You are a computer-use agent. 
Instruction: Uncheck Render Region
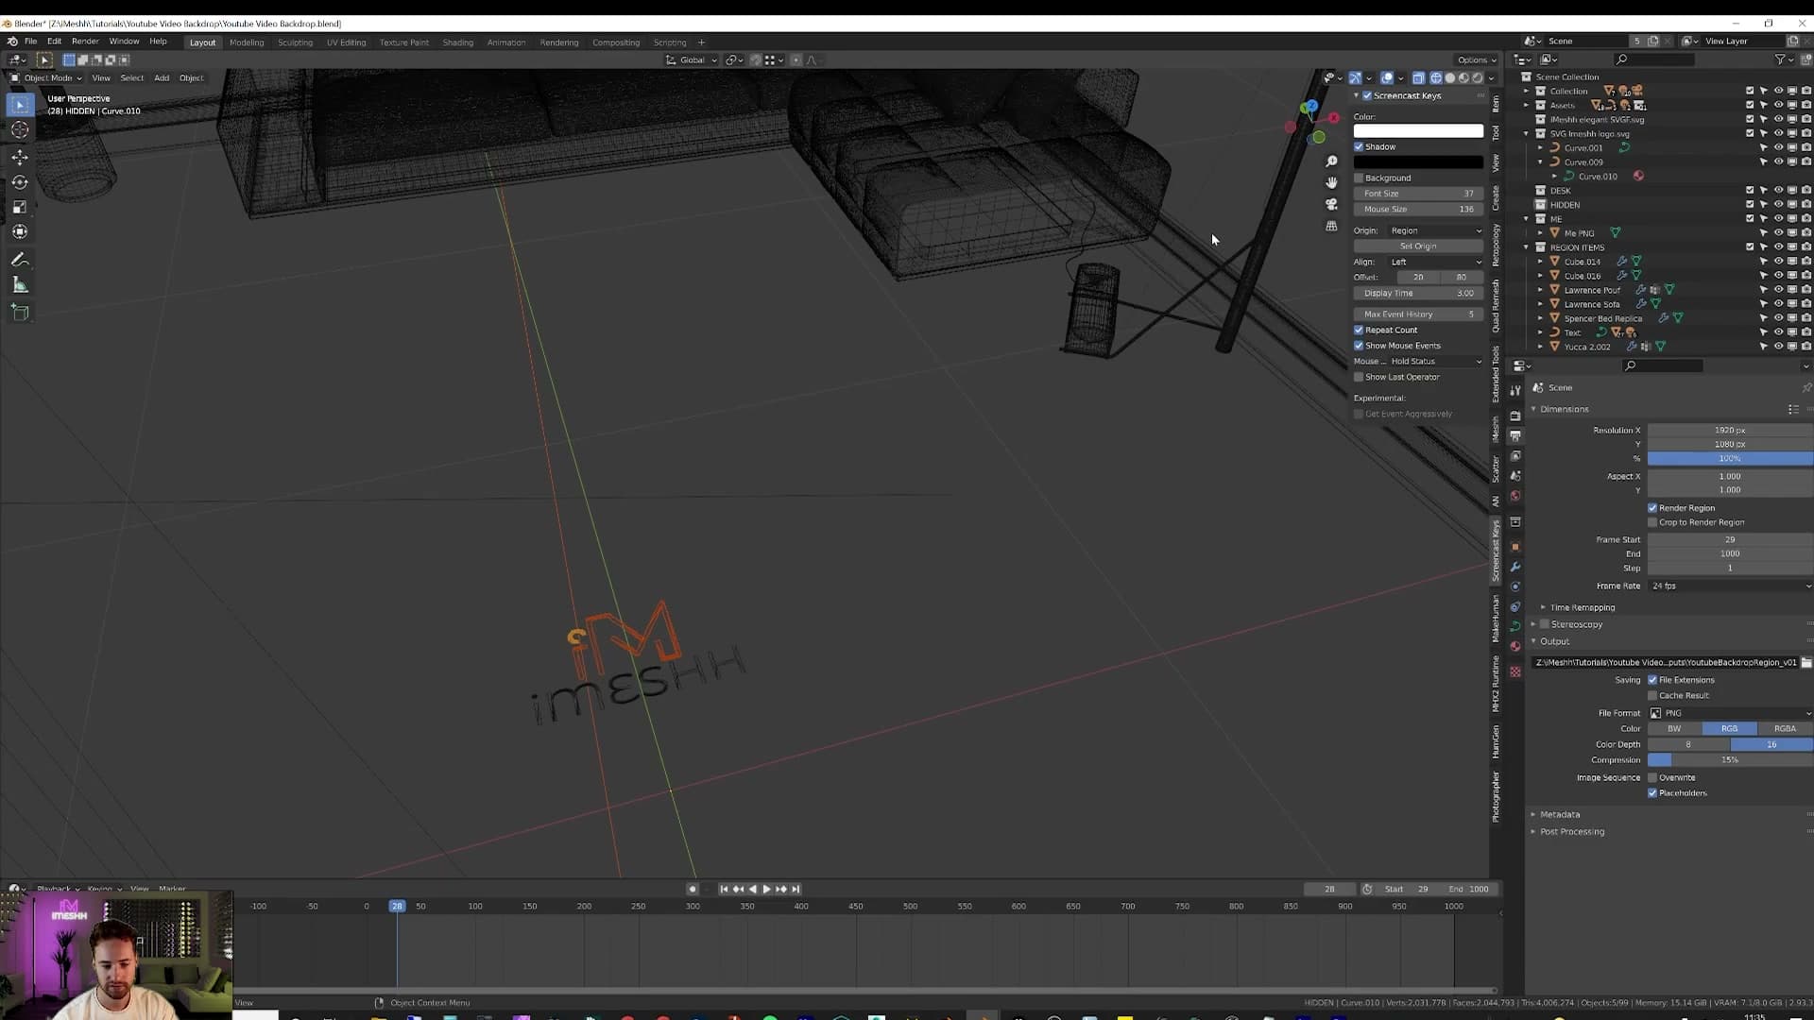click(1652, 508)
